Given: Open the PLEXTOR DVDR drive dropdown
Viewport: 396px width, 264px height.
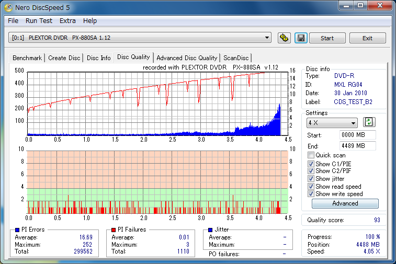Looking at the screenshot, I should [267, 38].
